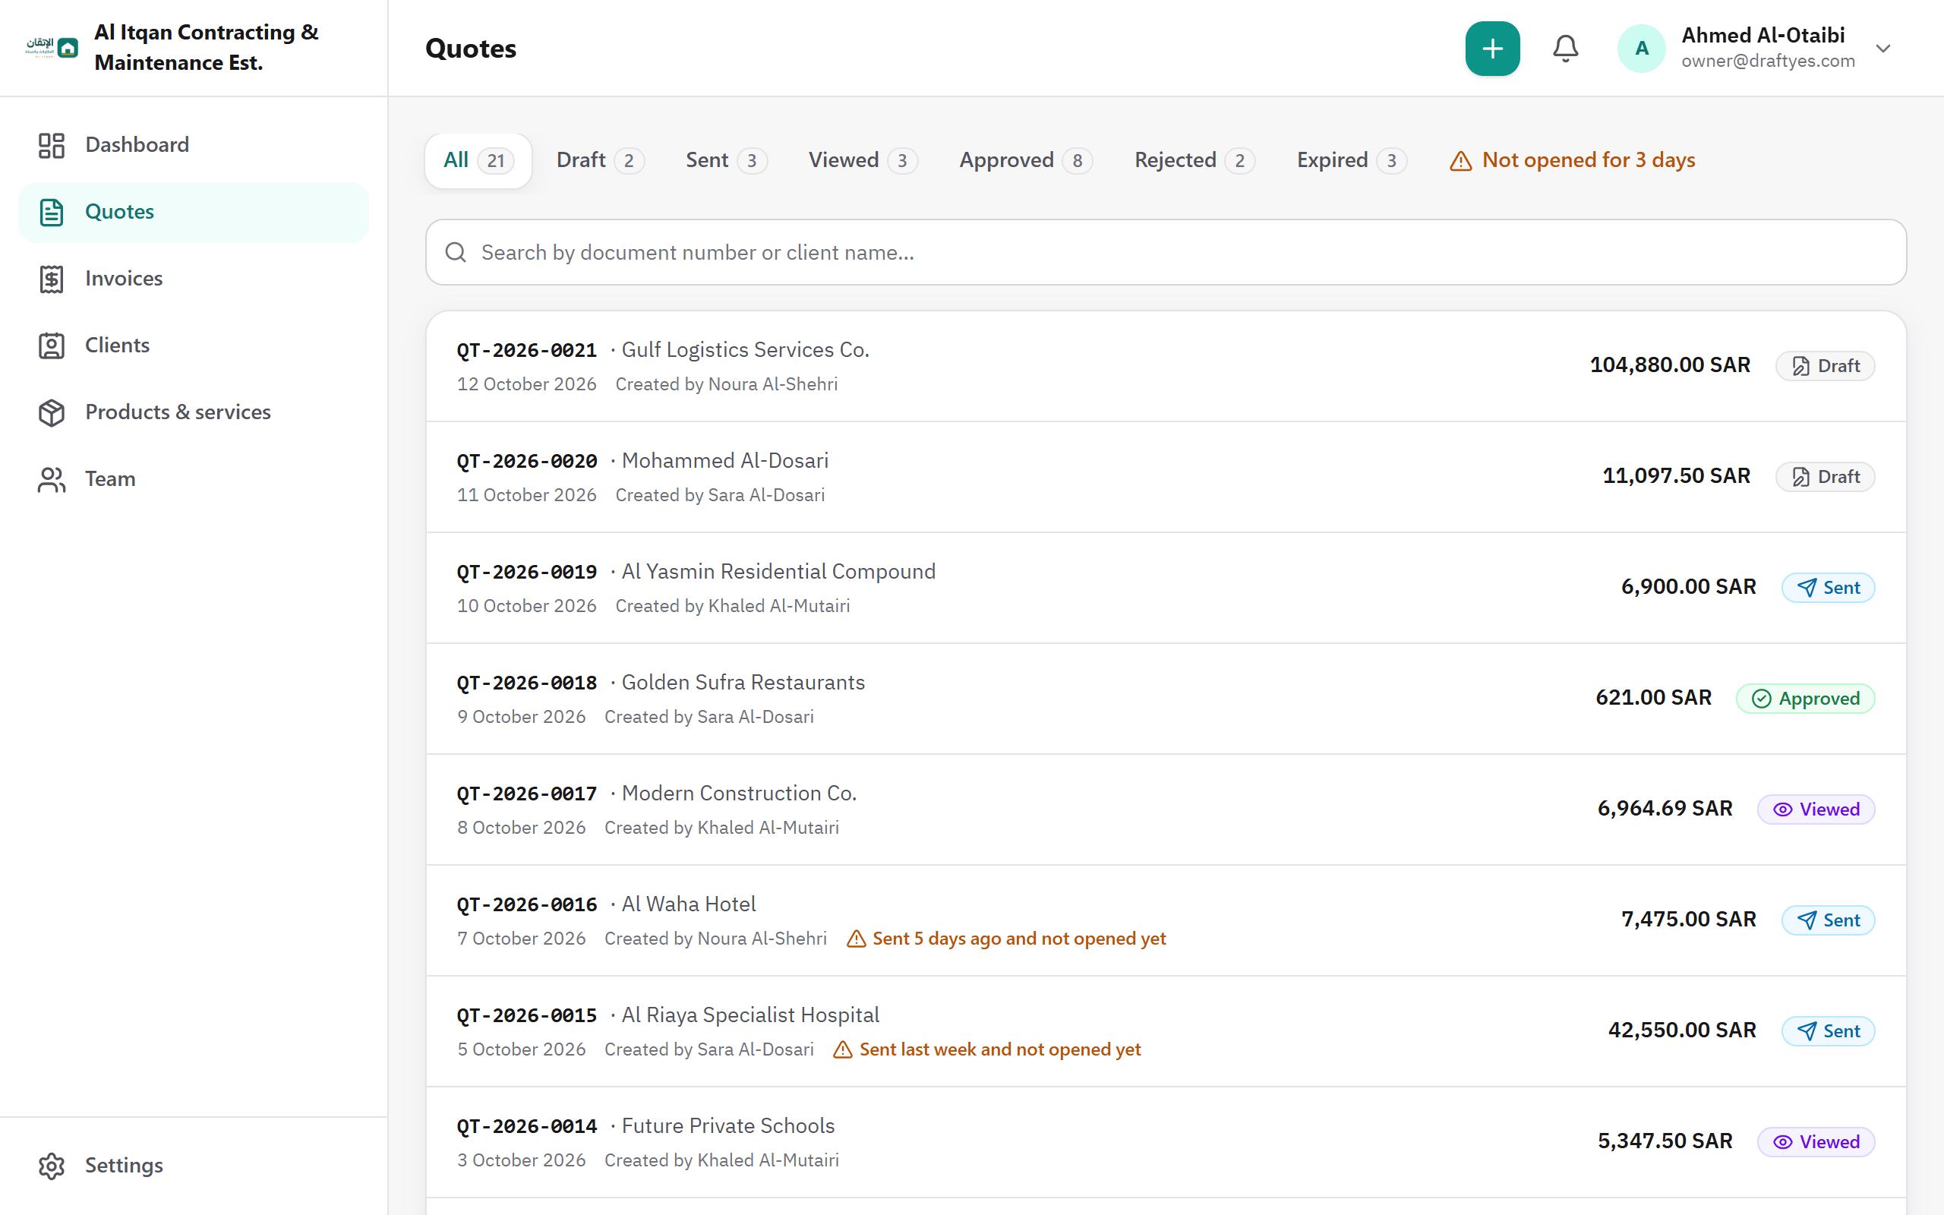This screenshot has height=1215, width=1944.
Task: Click the Draft badge of QT-2026-0021
Action: [x=1825, y=365]
